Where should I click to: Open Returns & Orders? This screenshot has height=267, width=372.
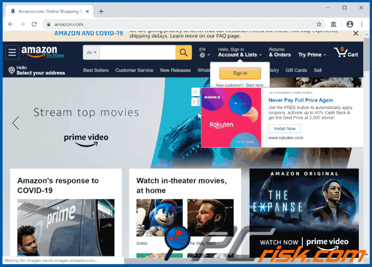point(280,52)
